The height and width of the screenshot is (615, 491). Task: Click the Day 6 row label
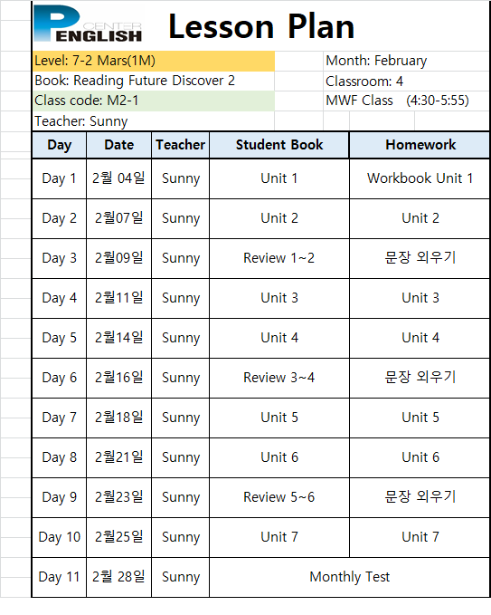click(x=60, y=378)
